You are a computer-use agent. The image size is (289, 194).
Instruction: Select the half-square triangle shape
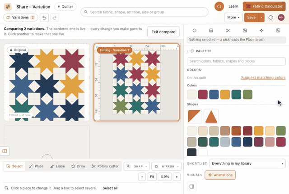click(195, 116)
